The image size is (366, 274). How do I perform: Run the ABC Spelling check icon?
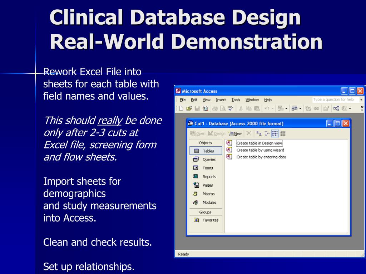point(231,108)
